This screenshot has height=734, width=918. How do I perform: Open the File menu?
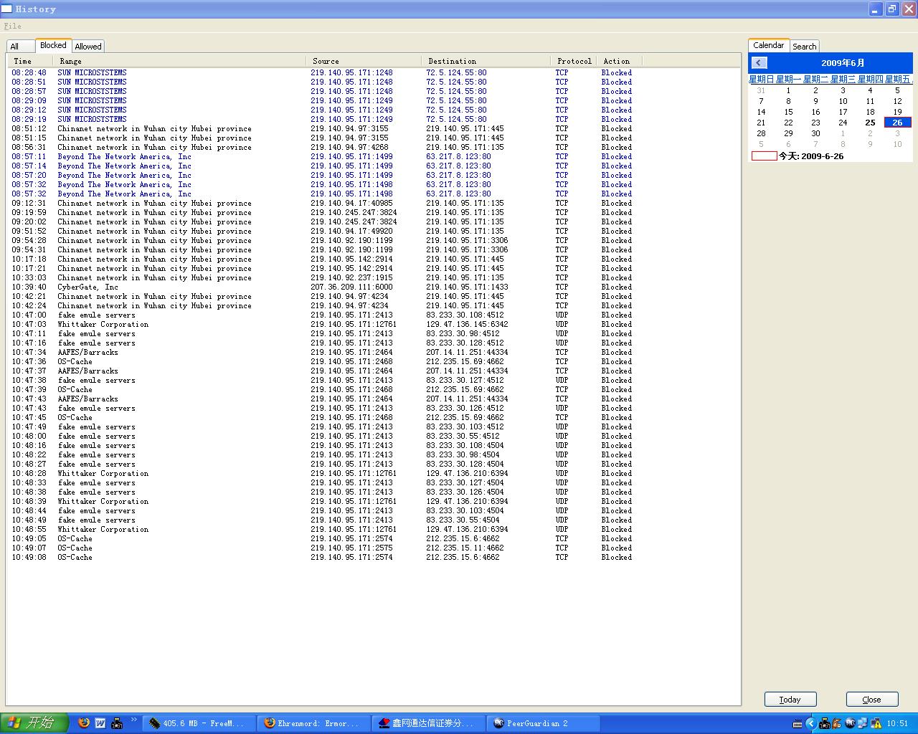[x=12, y=26]
